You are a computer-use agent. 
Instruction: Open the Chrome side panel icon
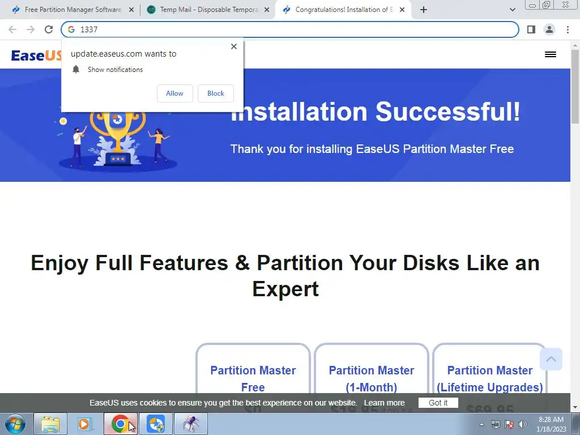531,29
